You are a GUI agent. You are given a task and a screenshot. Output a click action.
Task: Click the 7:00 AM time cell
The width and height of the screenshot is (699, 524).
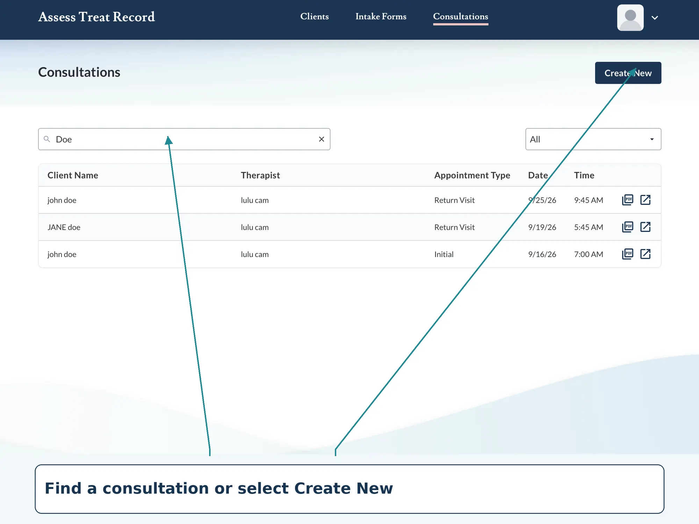589,254
